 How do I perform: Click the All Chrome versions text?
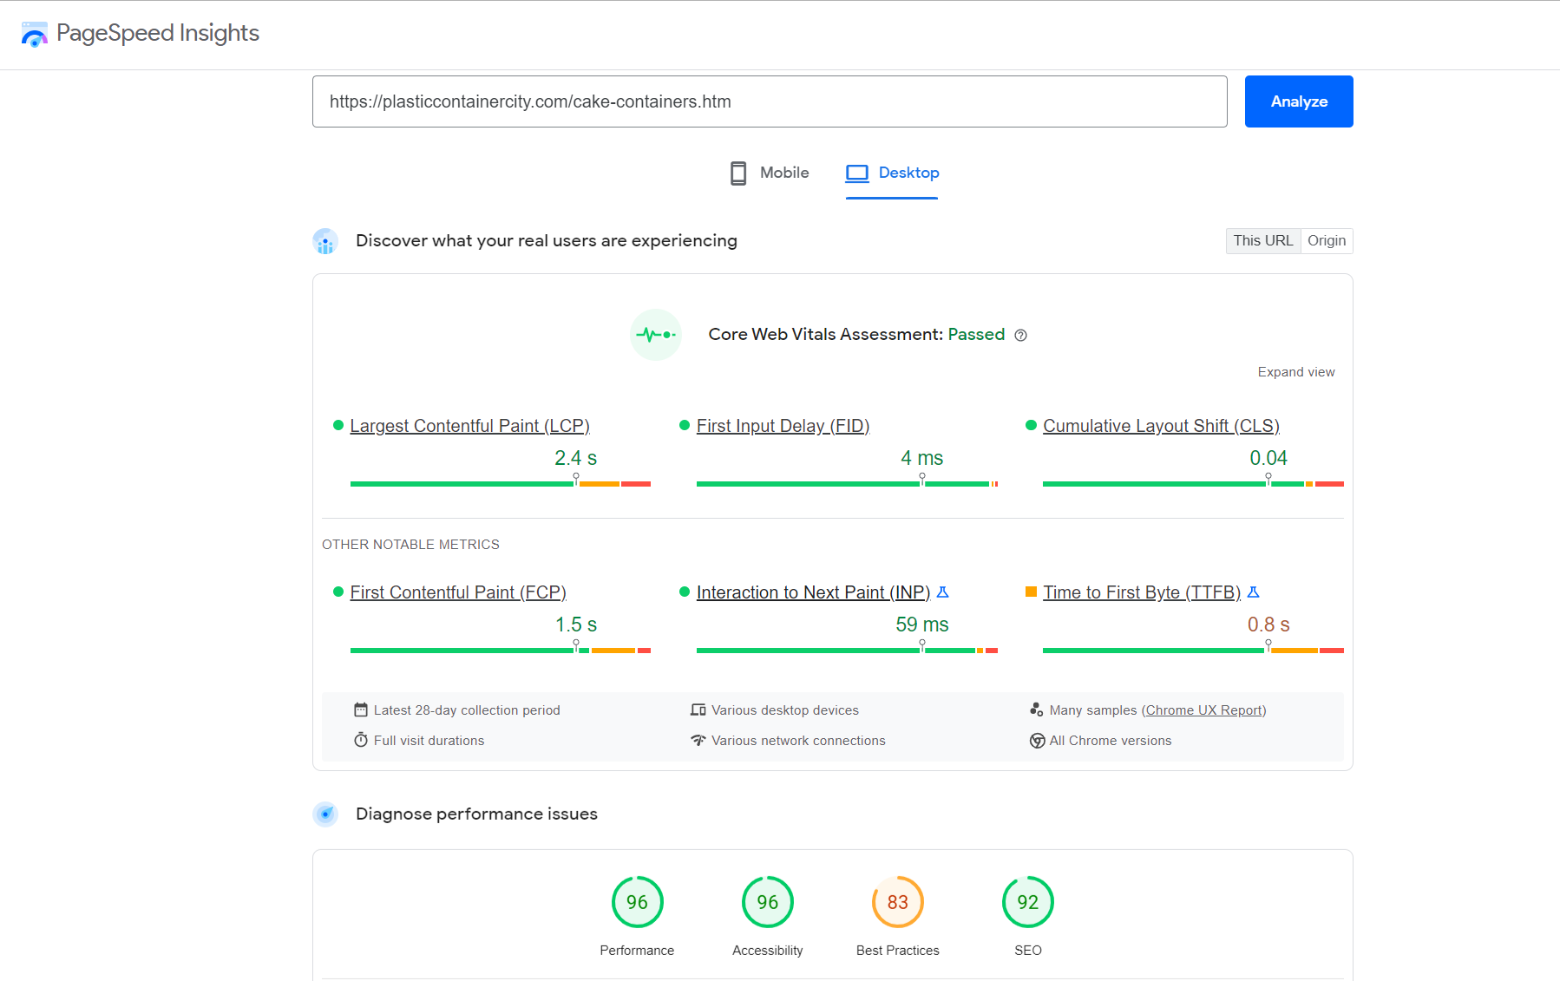click(x=1111, y=741)
